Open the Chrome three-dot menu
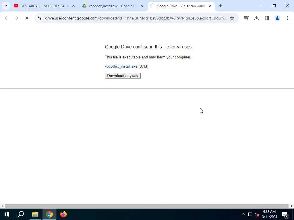The width and height of the screenshot is (294, 220). pyautogui.click(x=288, y=18)
